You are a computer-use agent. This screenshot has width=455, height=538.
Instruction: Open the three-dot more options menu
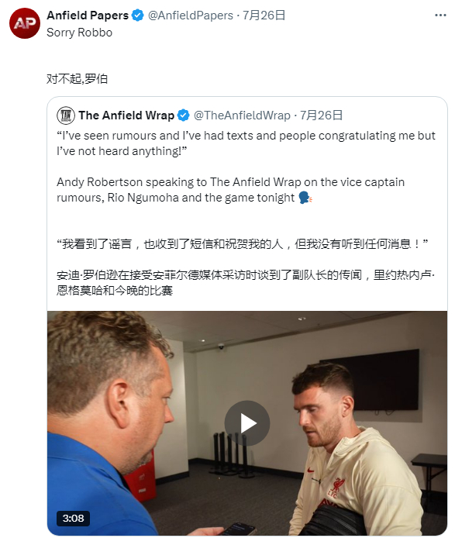click(x=440, y=16)
